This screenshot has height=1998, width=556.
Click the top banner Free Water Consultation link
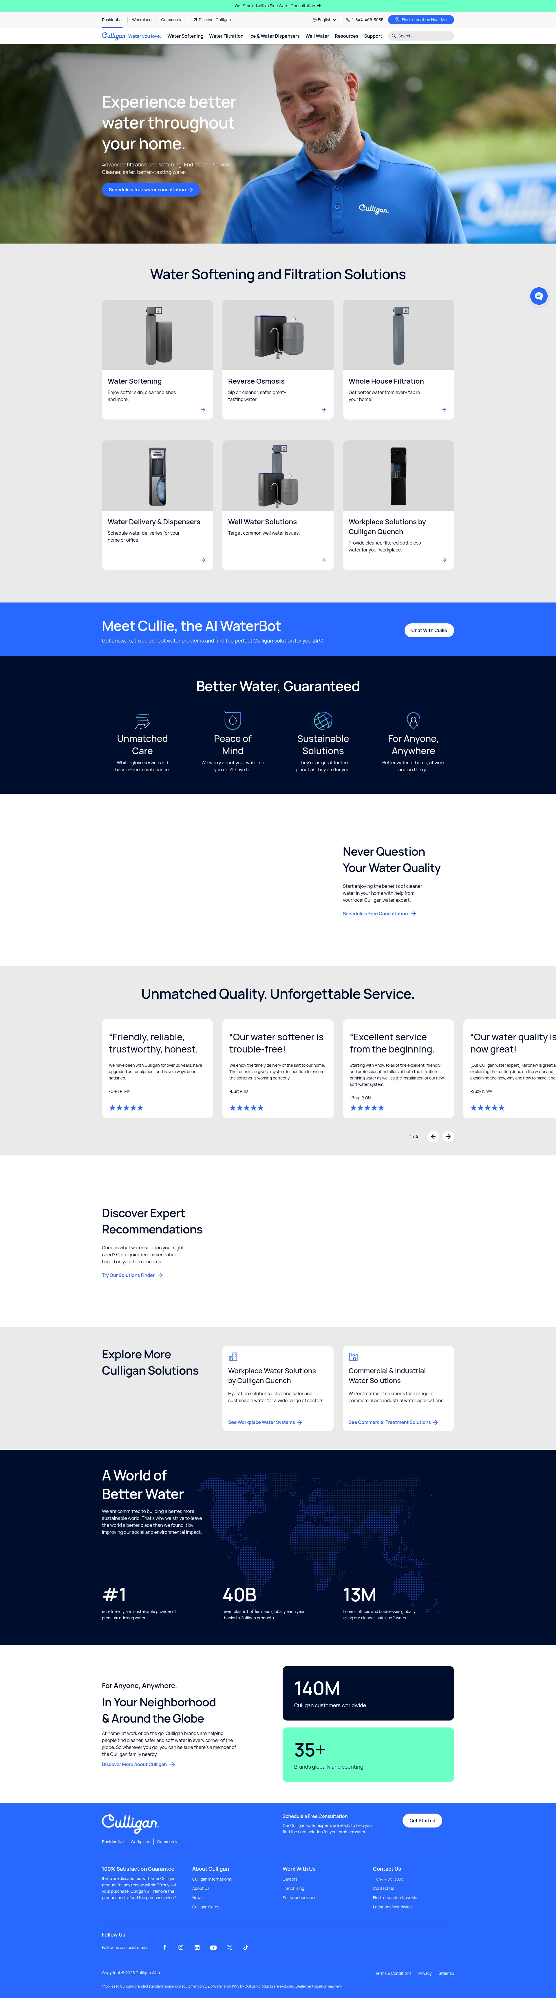point(278,6)
